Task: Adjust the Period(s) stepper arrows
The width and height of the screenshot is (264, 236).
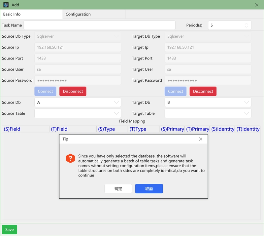Action: tap(246, 25)
